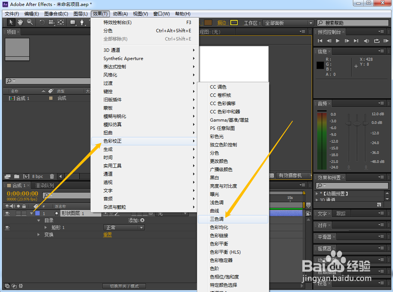
Task: Click the loop options icon in preview
Action: (376, 41)
